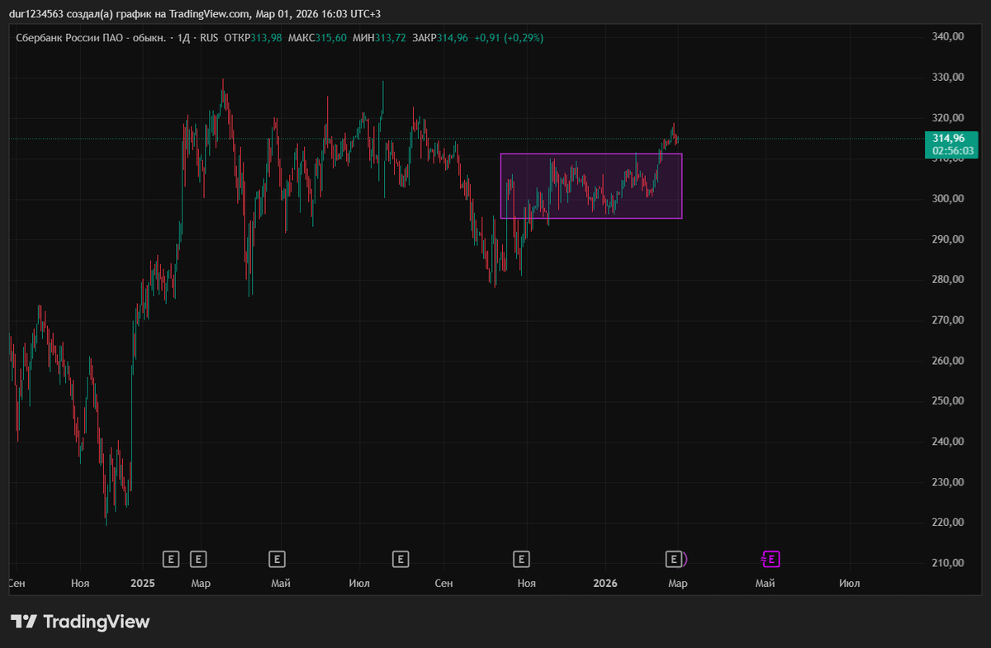Click the Ноя label preceding 2026

click(x=527, y=584)
